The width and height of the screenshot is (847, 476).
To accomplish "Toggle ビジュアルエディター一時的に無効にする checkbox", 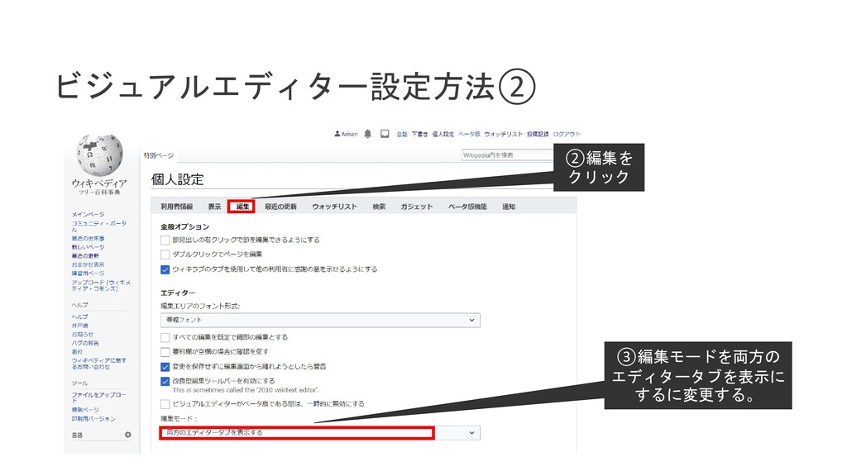I will (165, 403).
